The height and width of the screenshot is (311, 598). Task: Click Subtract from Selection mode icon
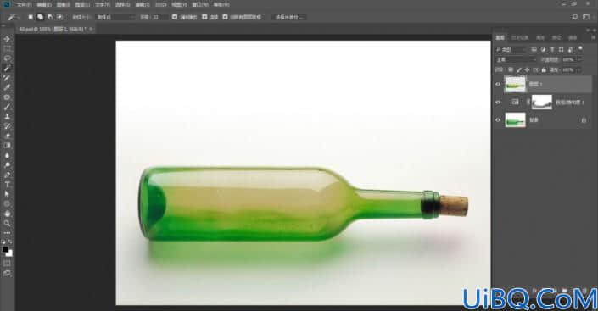pyautogui.click(x=50, y=17)
